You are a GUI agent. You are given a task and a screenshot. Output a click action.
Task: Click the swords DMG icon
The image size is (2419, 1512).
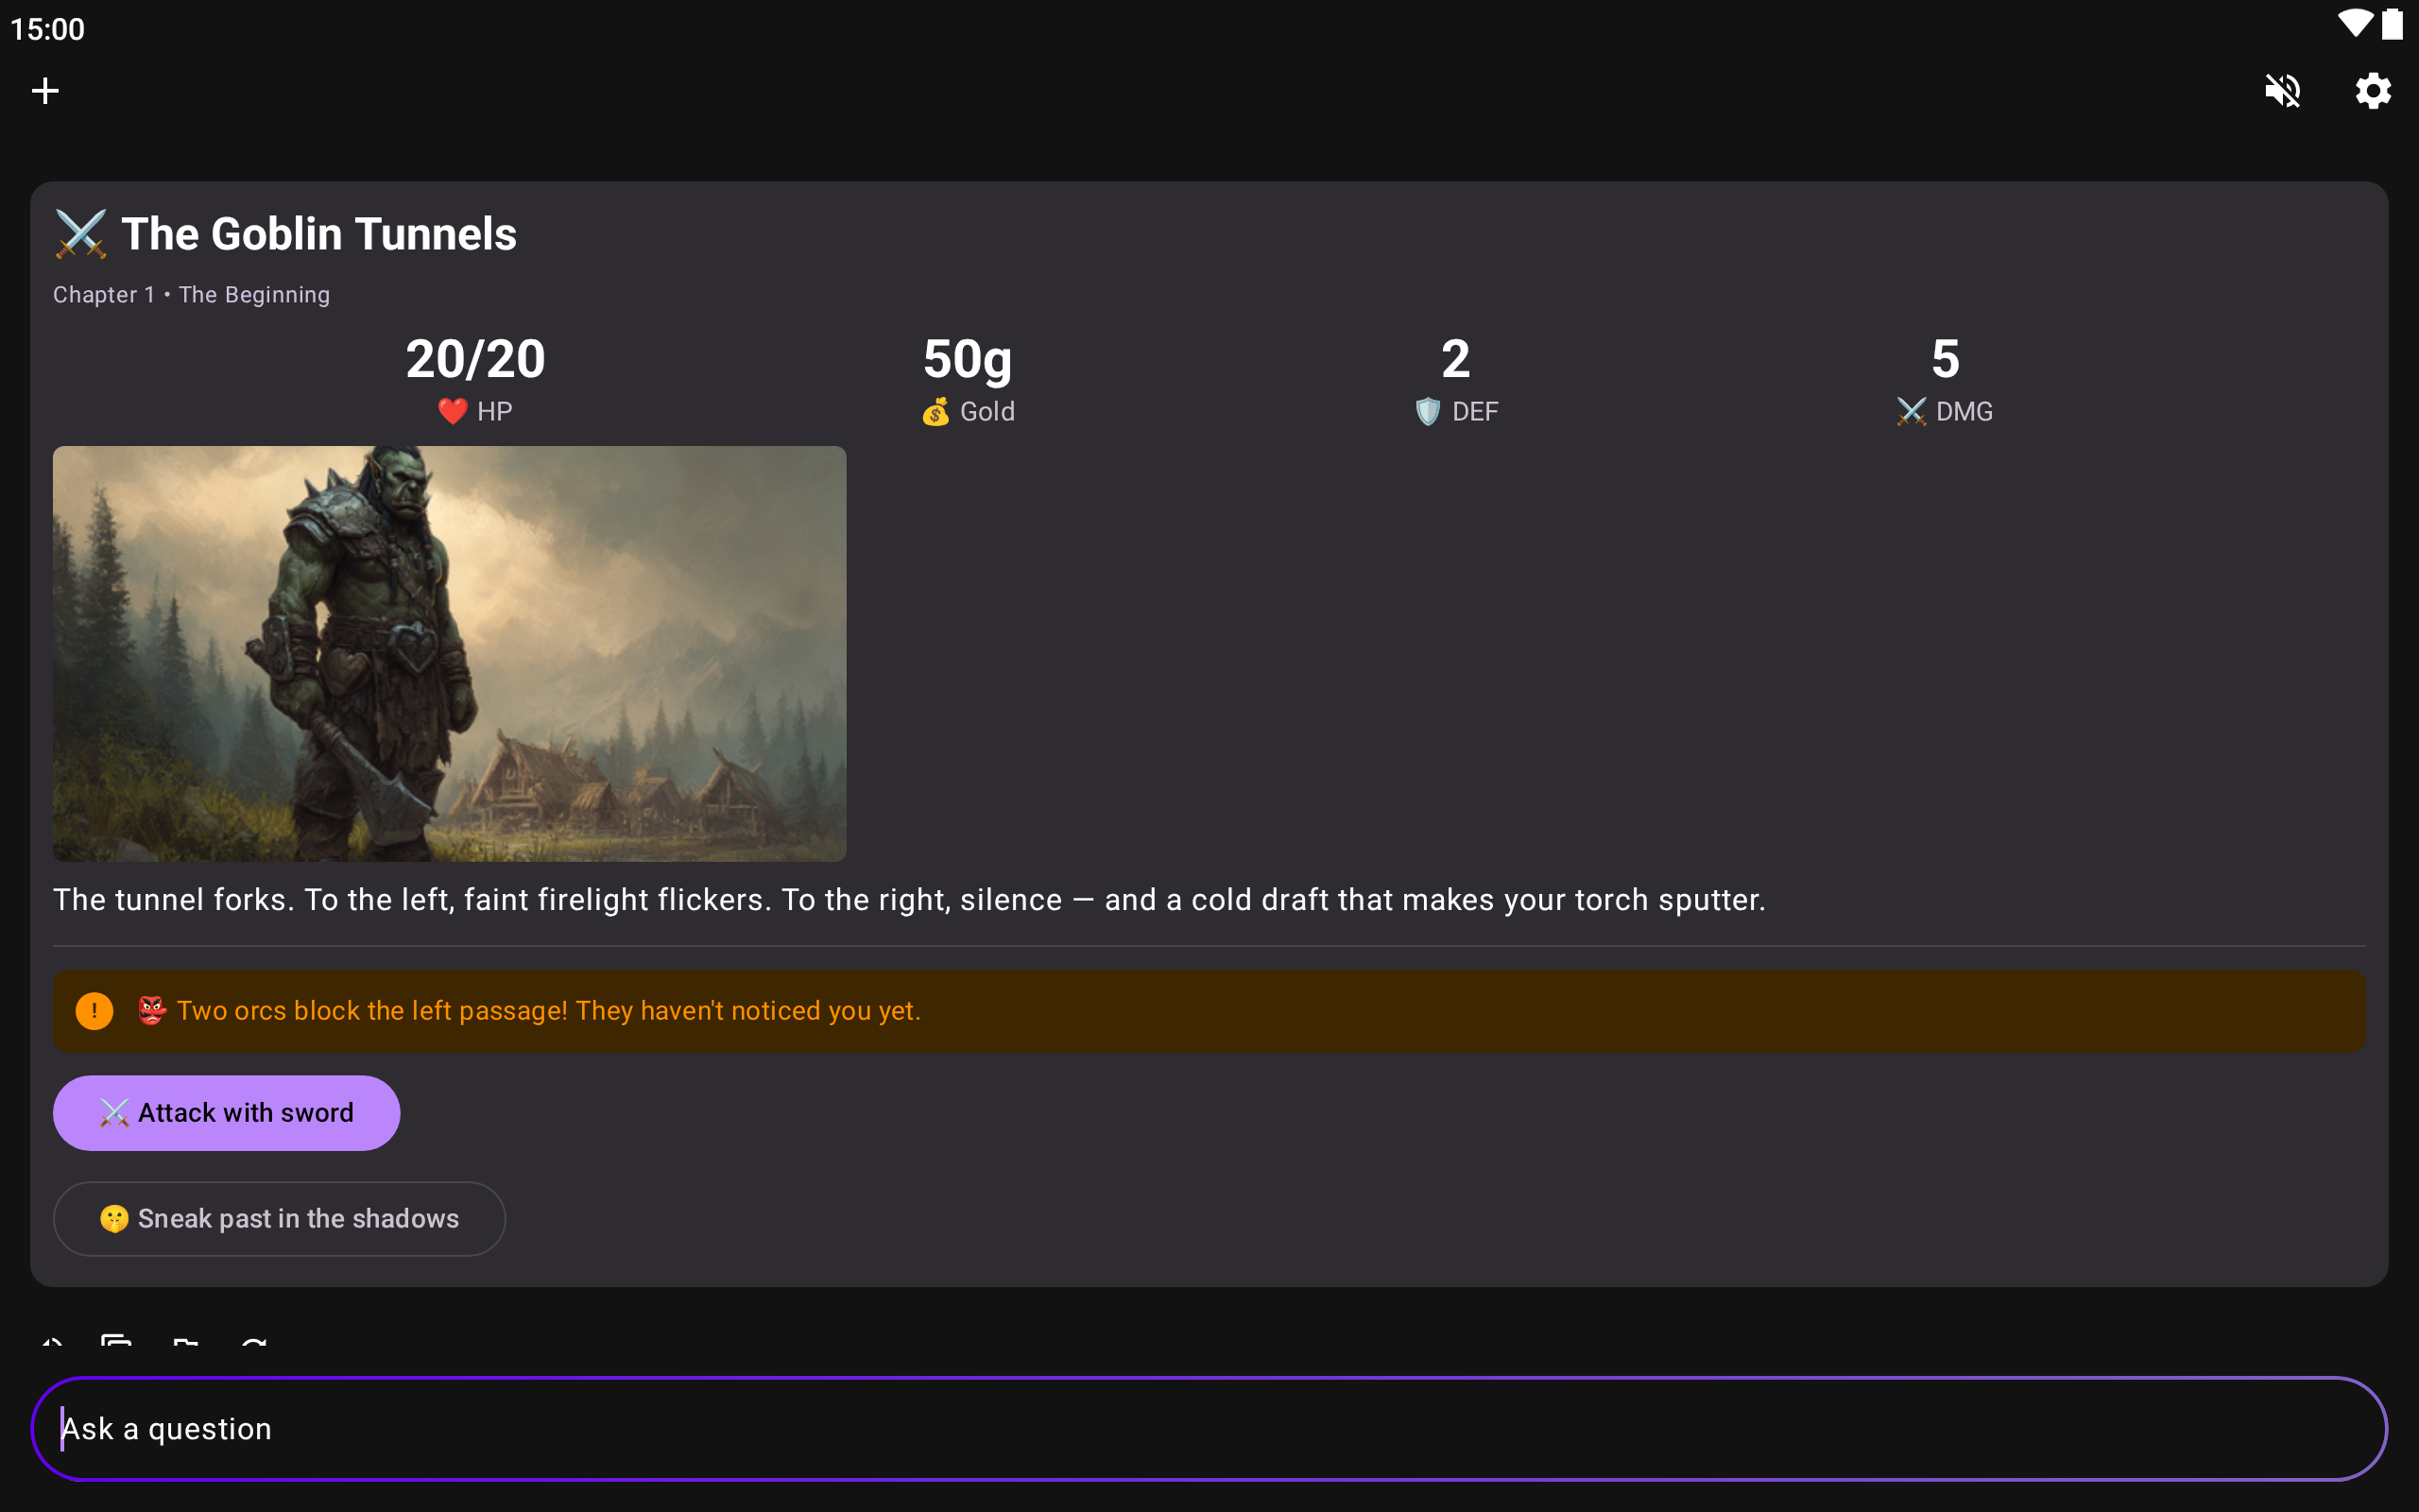pos(1912,411)
